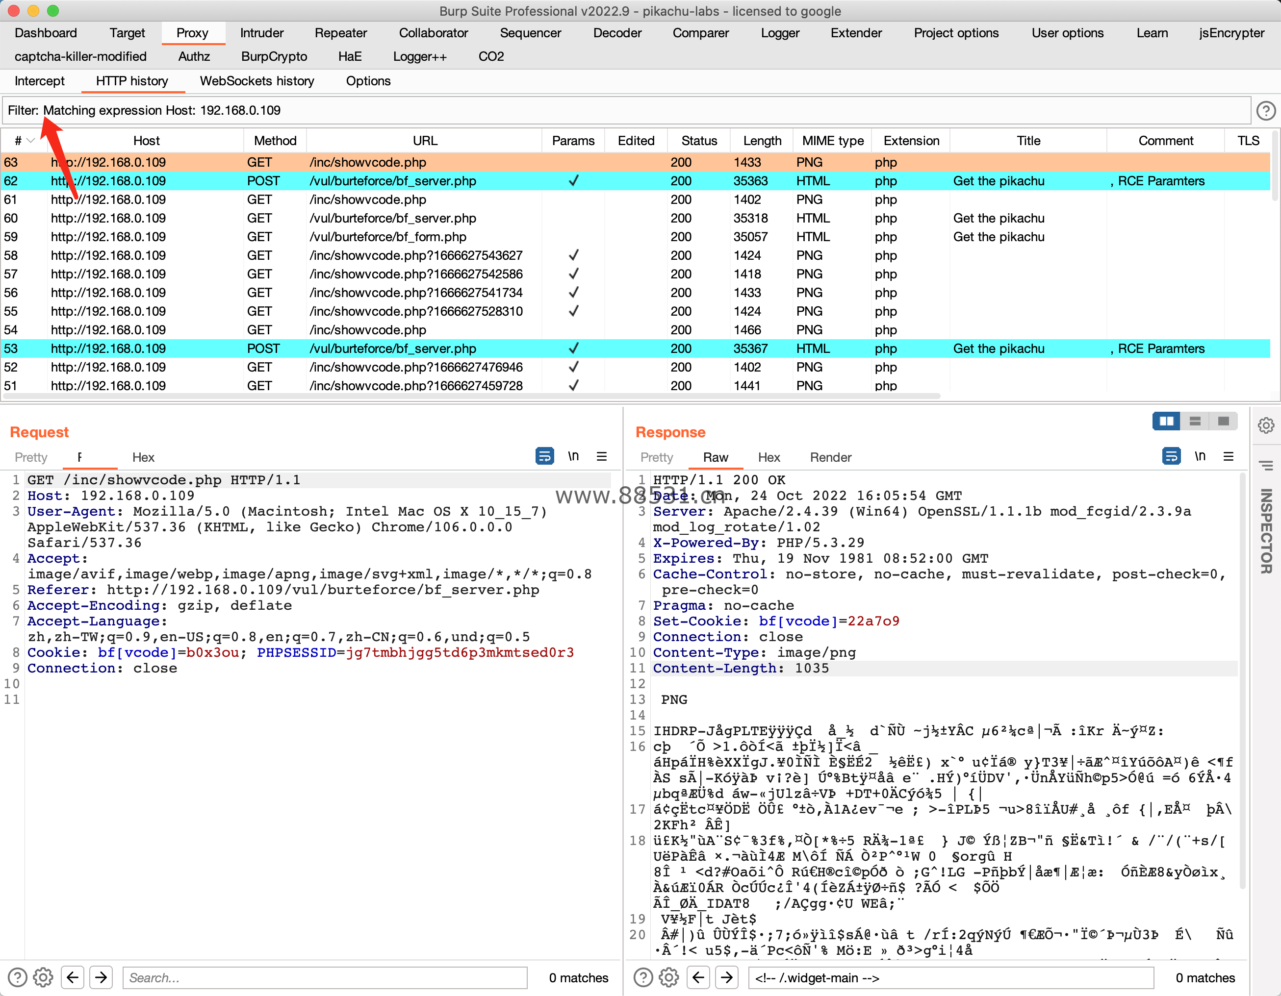The height and width of the screenshot is (996, 1281).
Task: Open Response search settings gear
Action: click(x=668, y=977)
